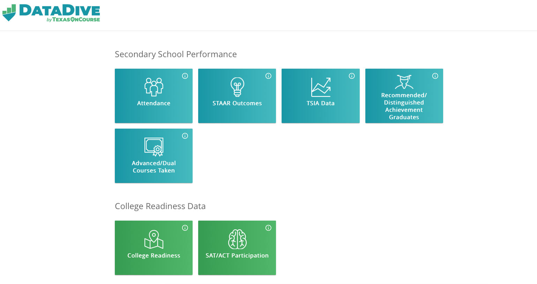537x284 pixels.
Task: Show info for TSIA Data tile
Action: click(352, 76)
